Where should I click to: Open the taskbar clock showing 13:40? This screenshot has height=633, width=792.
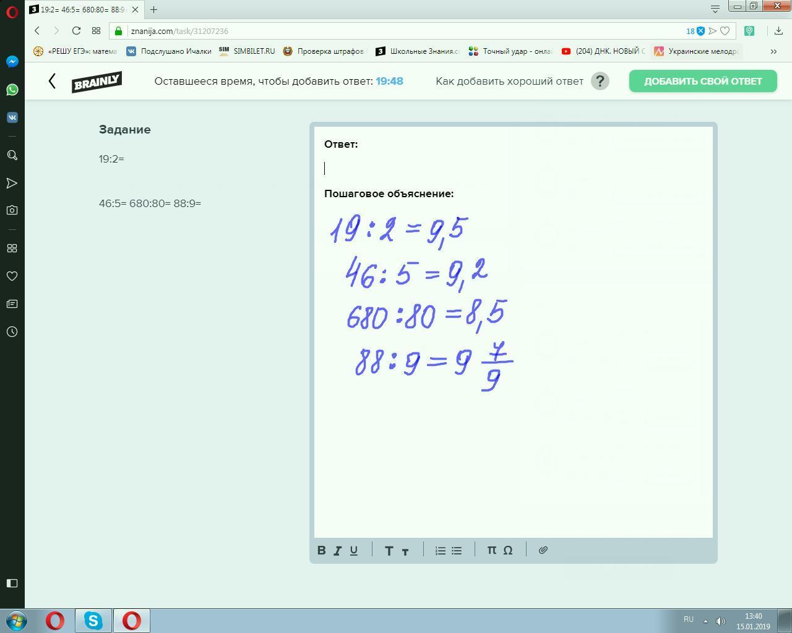click(x=753, y=621)
